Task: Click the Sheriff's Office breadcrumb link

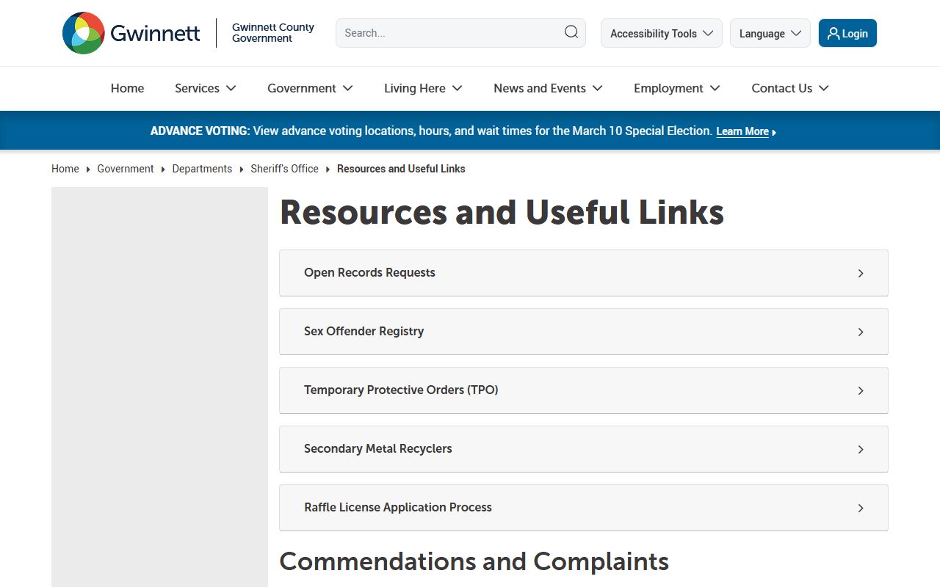Action: [x=284, y=169]
